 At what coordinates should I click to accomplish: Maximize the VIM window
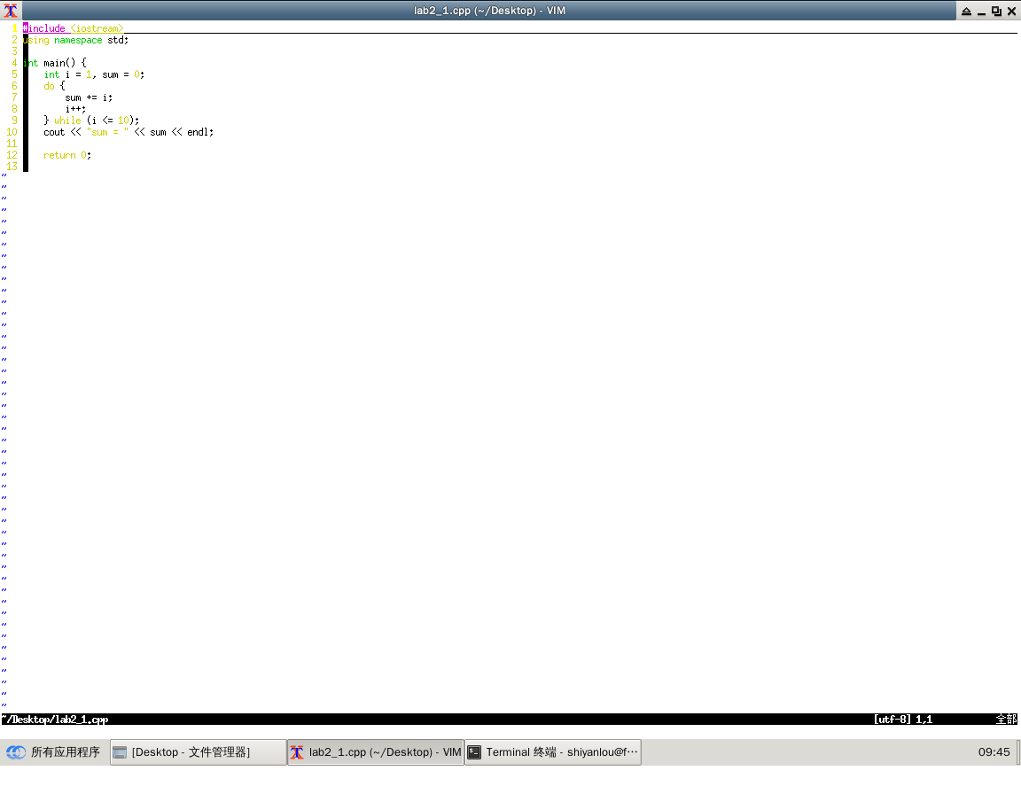pyautogui.click(x=996, y=11)
